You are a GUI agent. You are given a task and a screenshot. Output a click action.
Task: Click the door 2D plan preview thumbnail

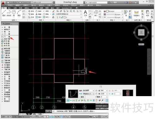pyautogui.click(x=73, y=94)
